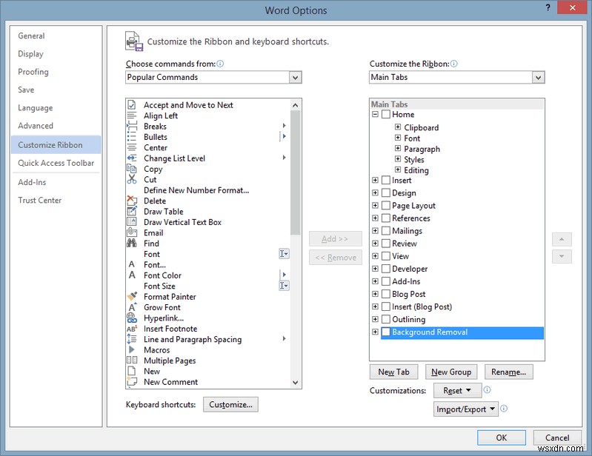Click the Draw Vertical Text Box icon
Screen dimensions: 592x456
(132, 222)
